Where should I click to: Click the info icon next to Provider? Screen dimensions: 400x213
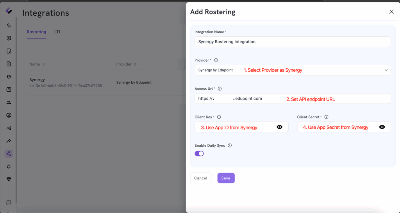pos(216,60)
